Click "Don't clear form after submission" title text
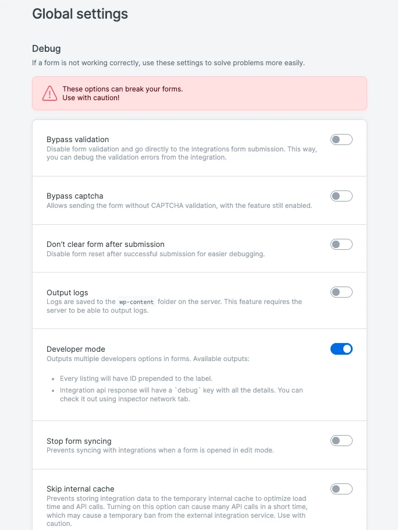This screenshot has height=530, width=398. tap(105, 245)
